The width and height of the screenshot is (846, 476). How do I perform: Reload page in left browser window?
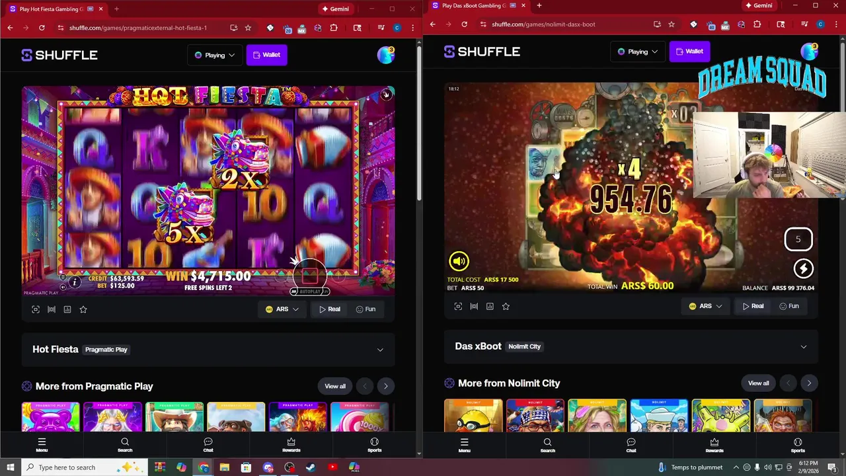[x=42, y=28]
